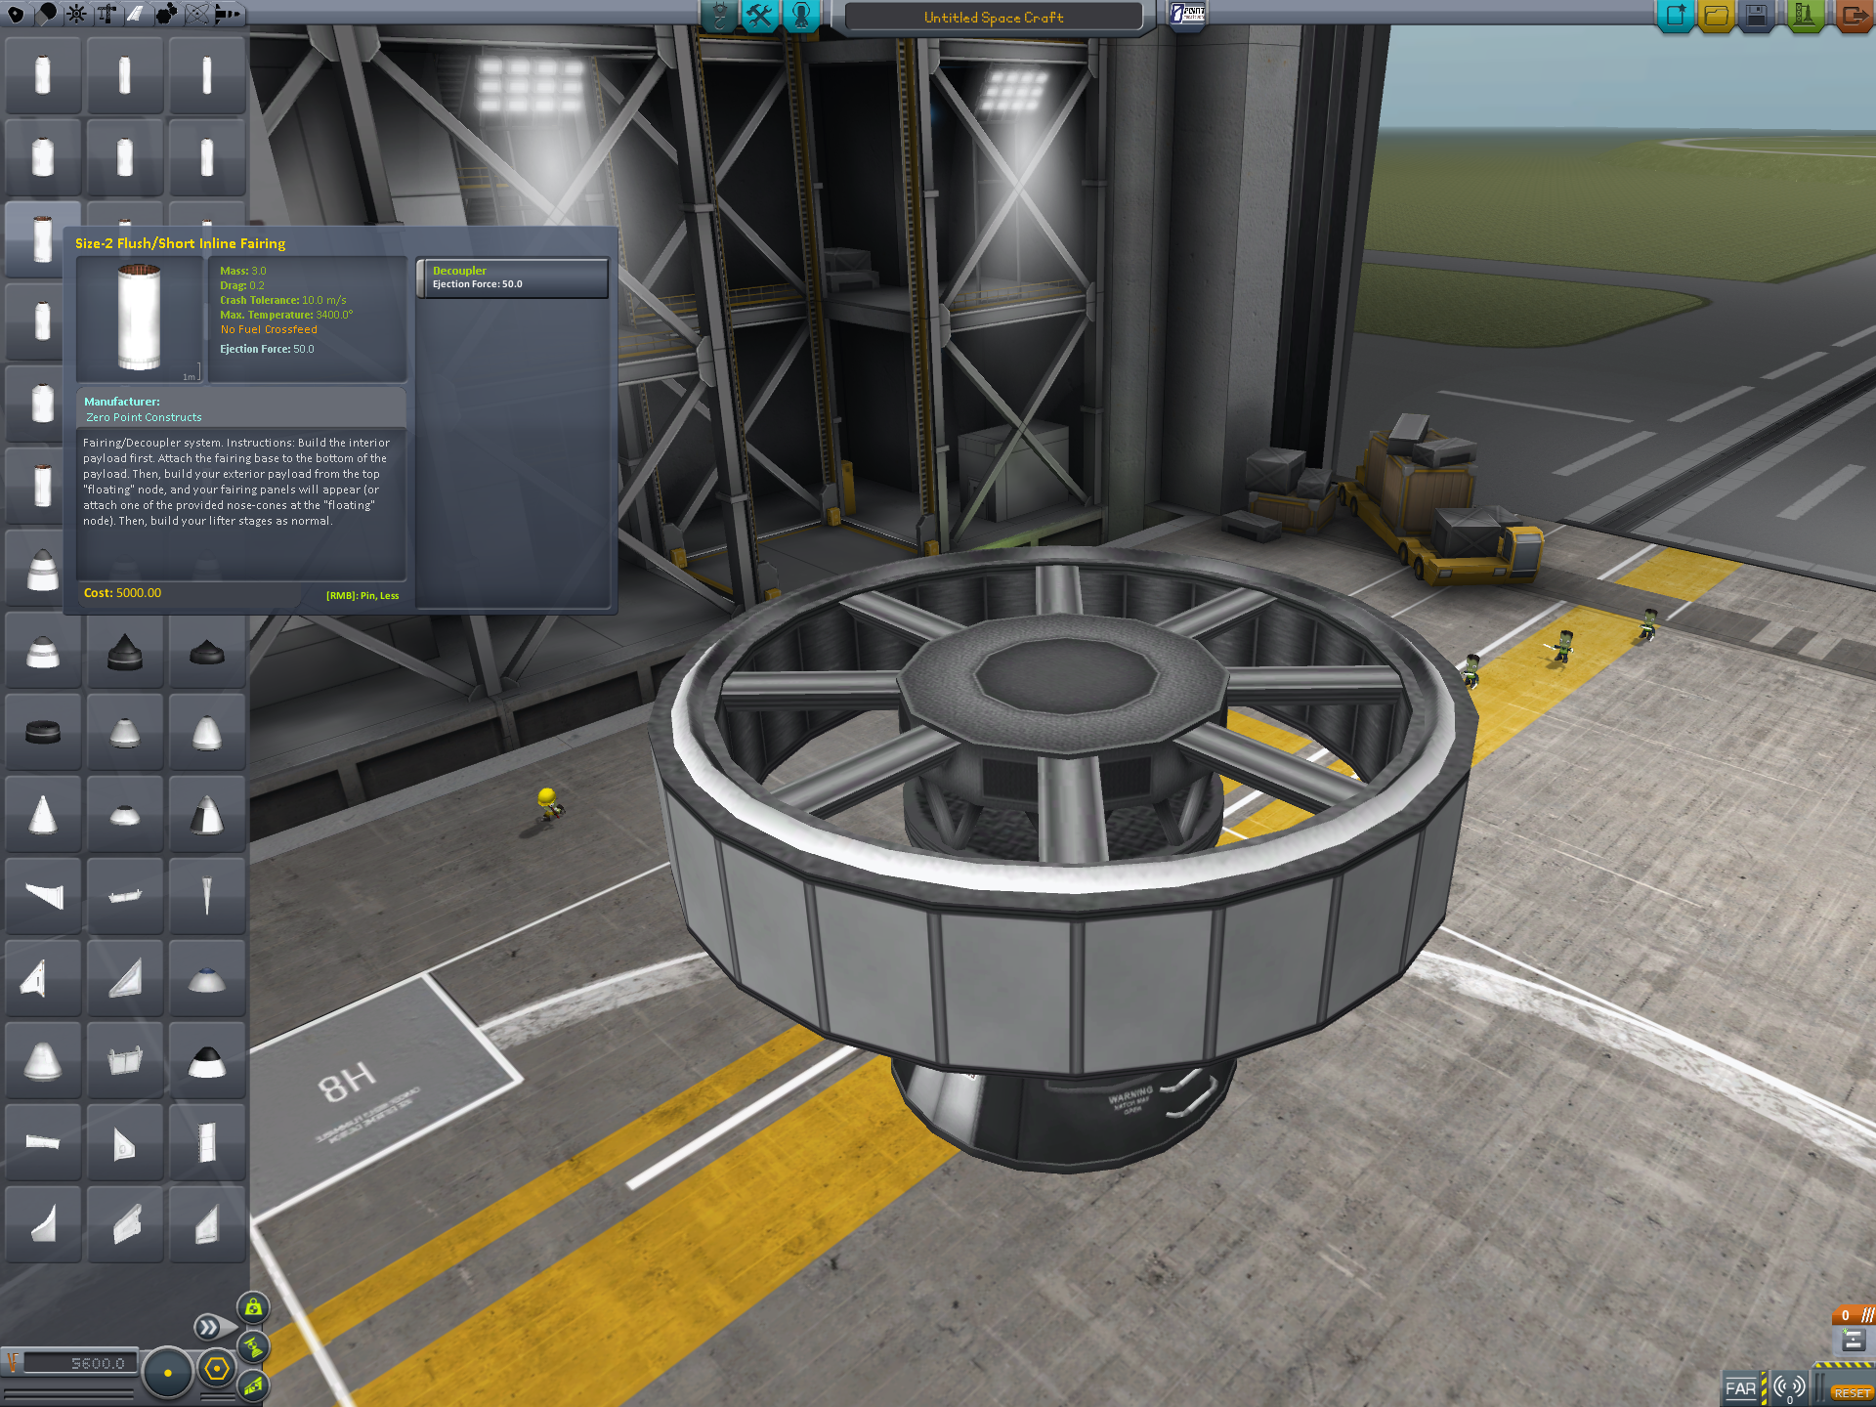Open the Structural parts category tab

(107, 14)
